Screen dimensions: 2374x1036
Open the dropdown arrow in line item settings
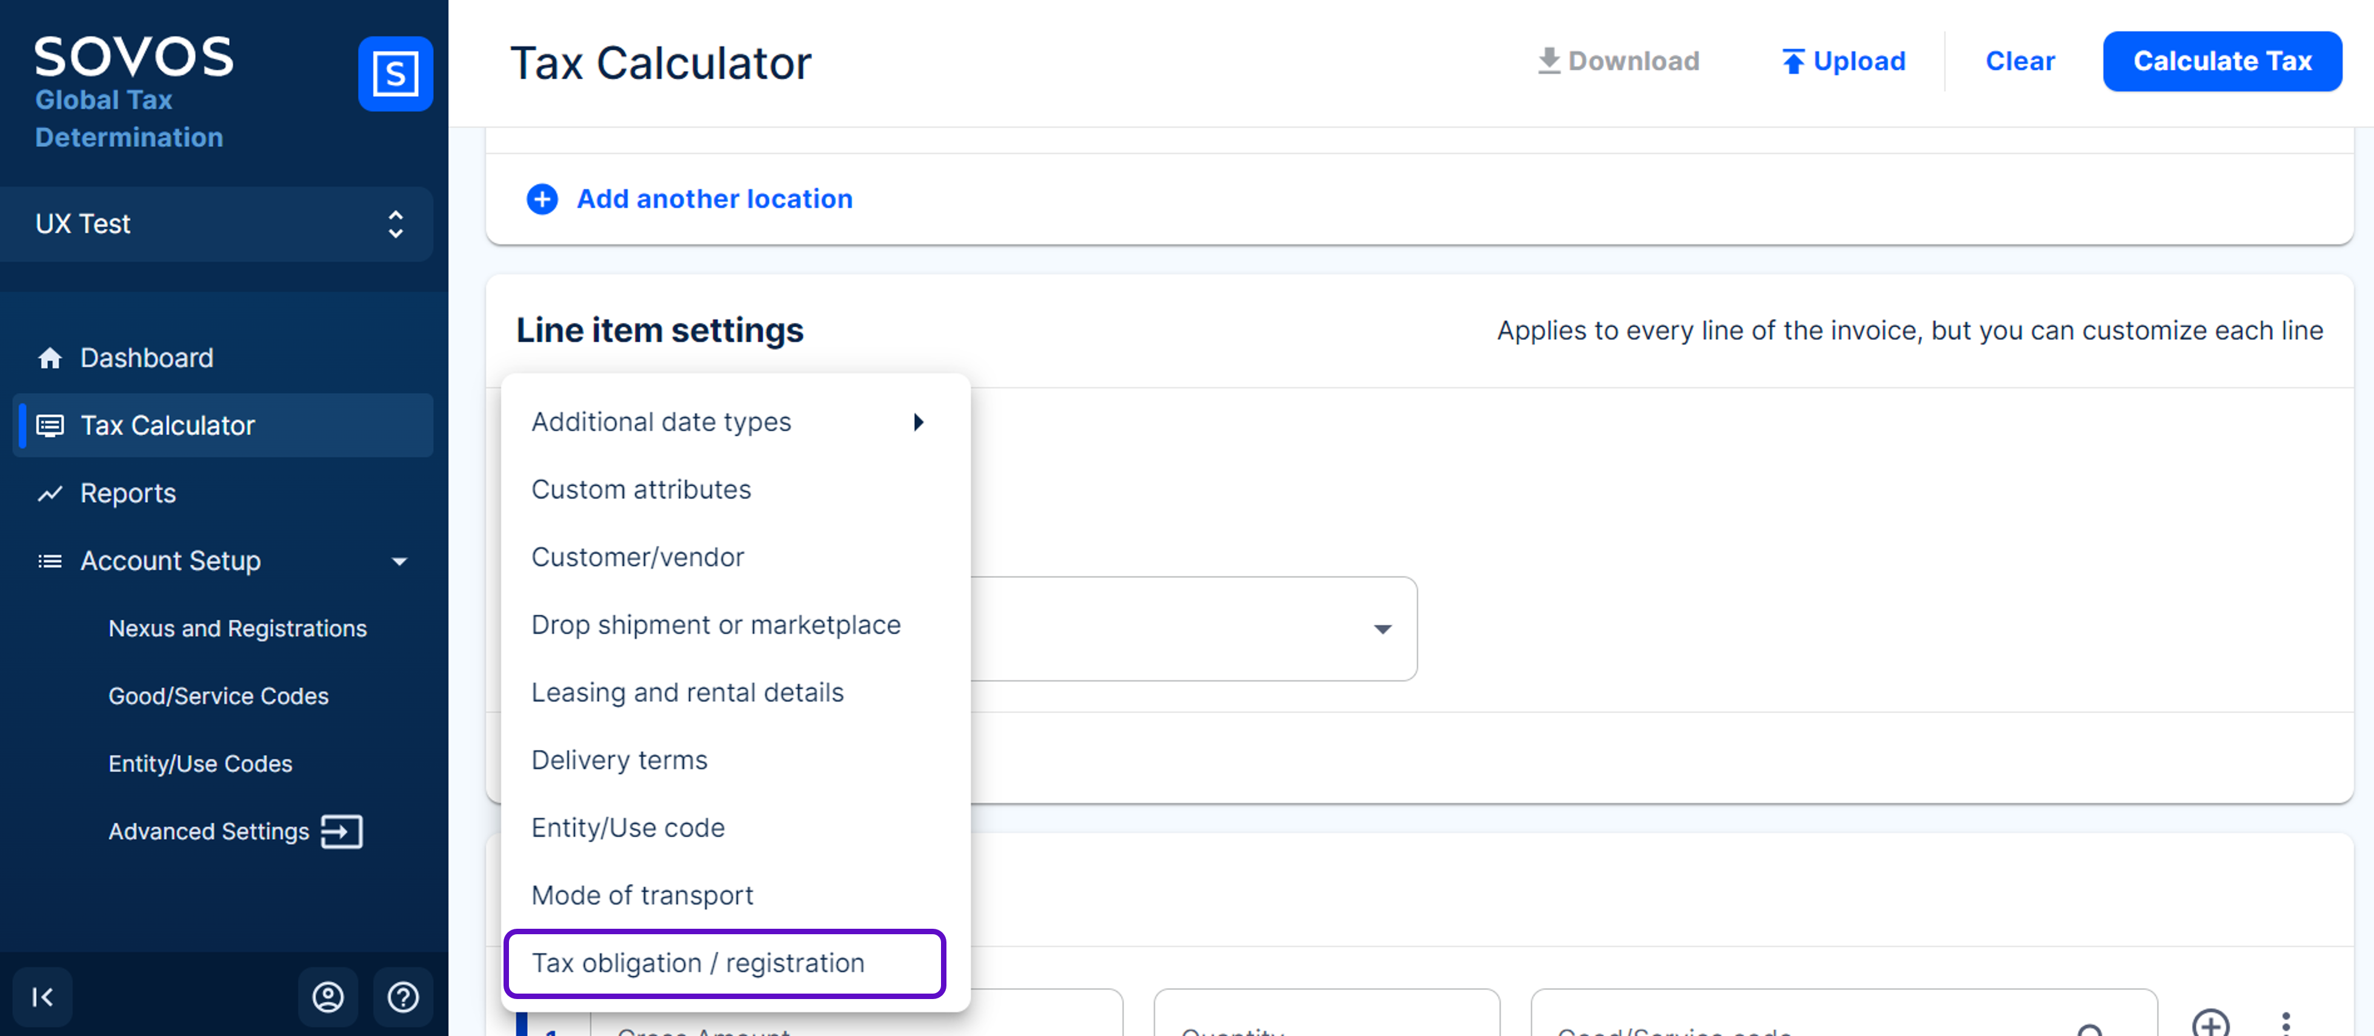pyautogui.click(x=1382, y=629)
